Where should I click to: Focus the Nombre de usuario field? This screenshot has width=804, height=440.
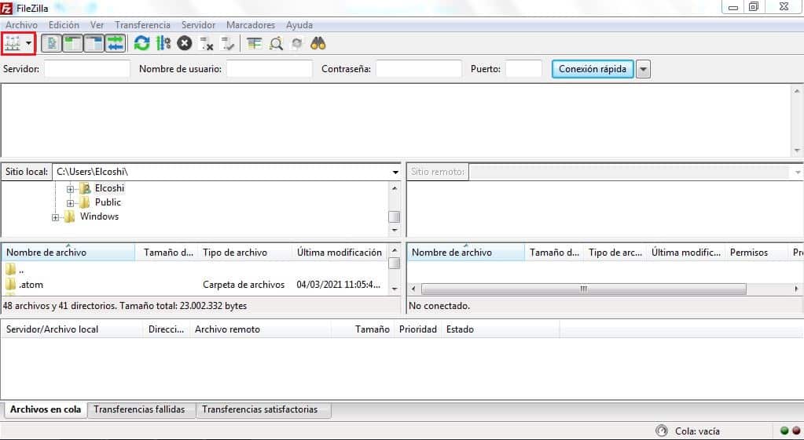270,68
